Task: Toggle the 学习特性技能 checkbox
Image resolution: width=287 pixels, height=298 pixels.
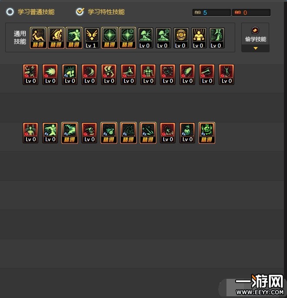Action: [x=80, y=12]
